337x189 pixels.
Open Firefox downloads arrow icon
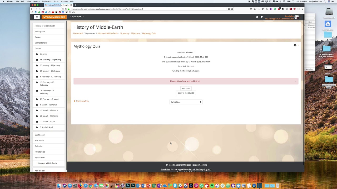coord(259,9)
